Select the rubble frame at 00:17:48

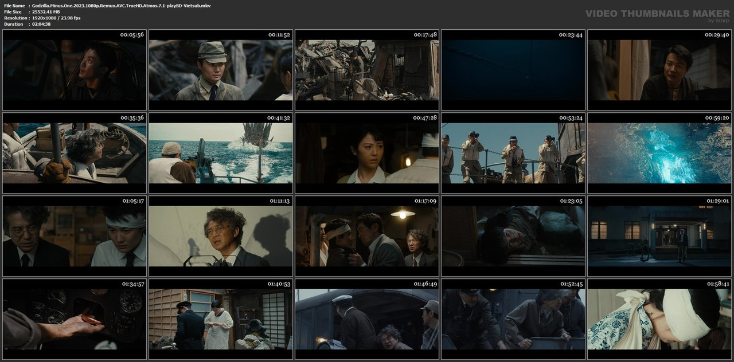click(x=367, y=70)
